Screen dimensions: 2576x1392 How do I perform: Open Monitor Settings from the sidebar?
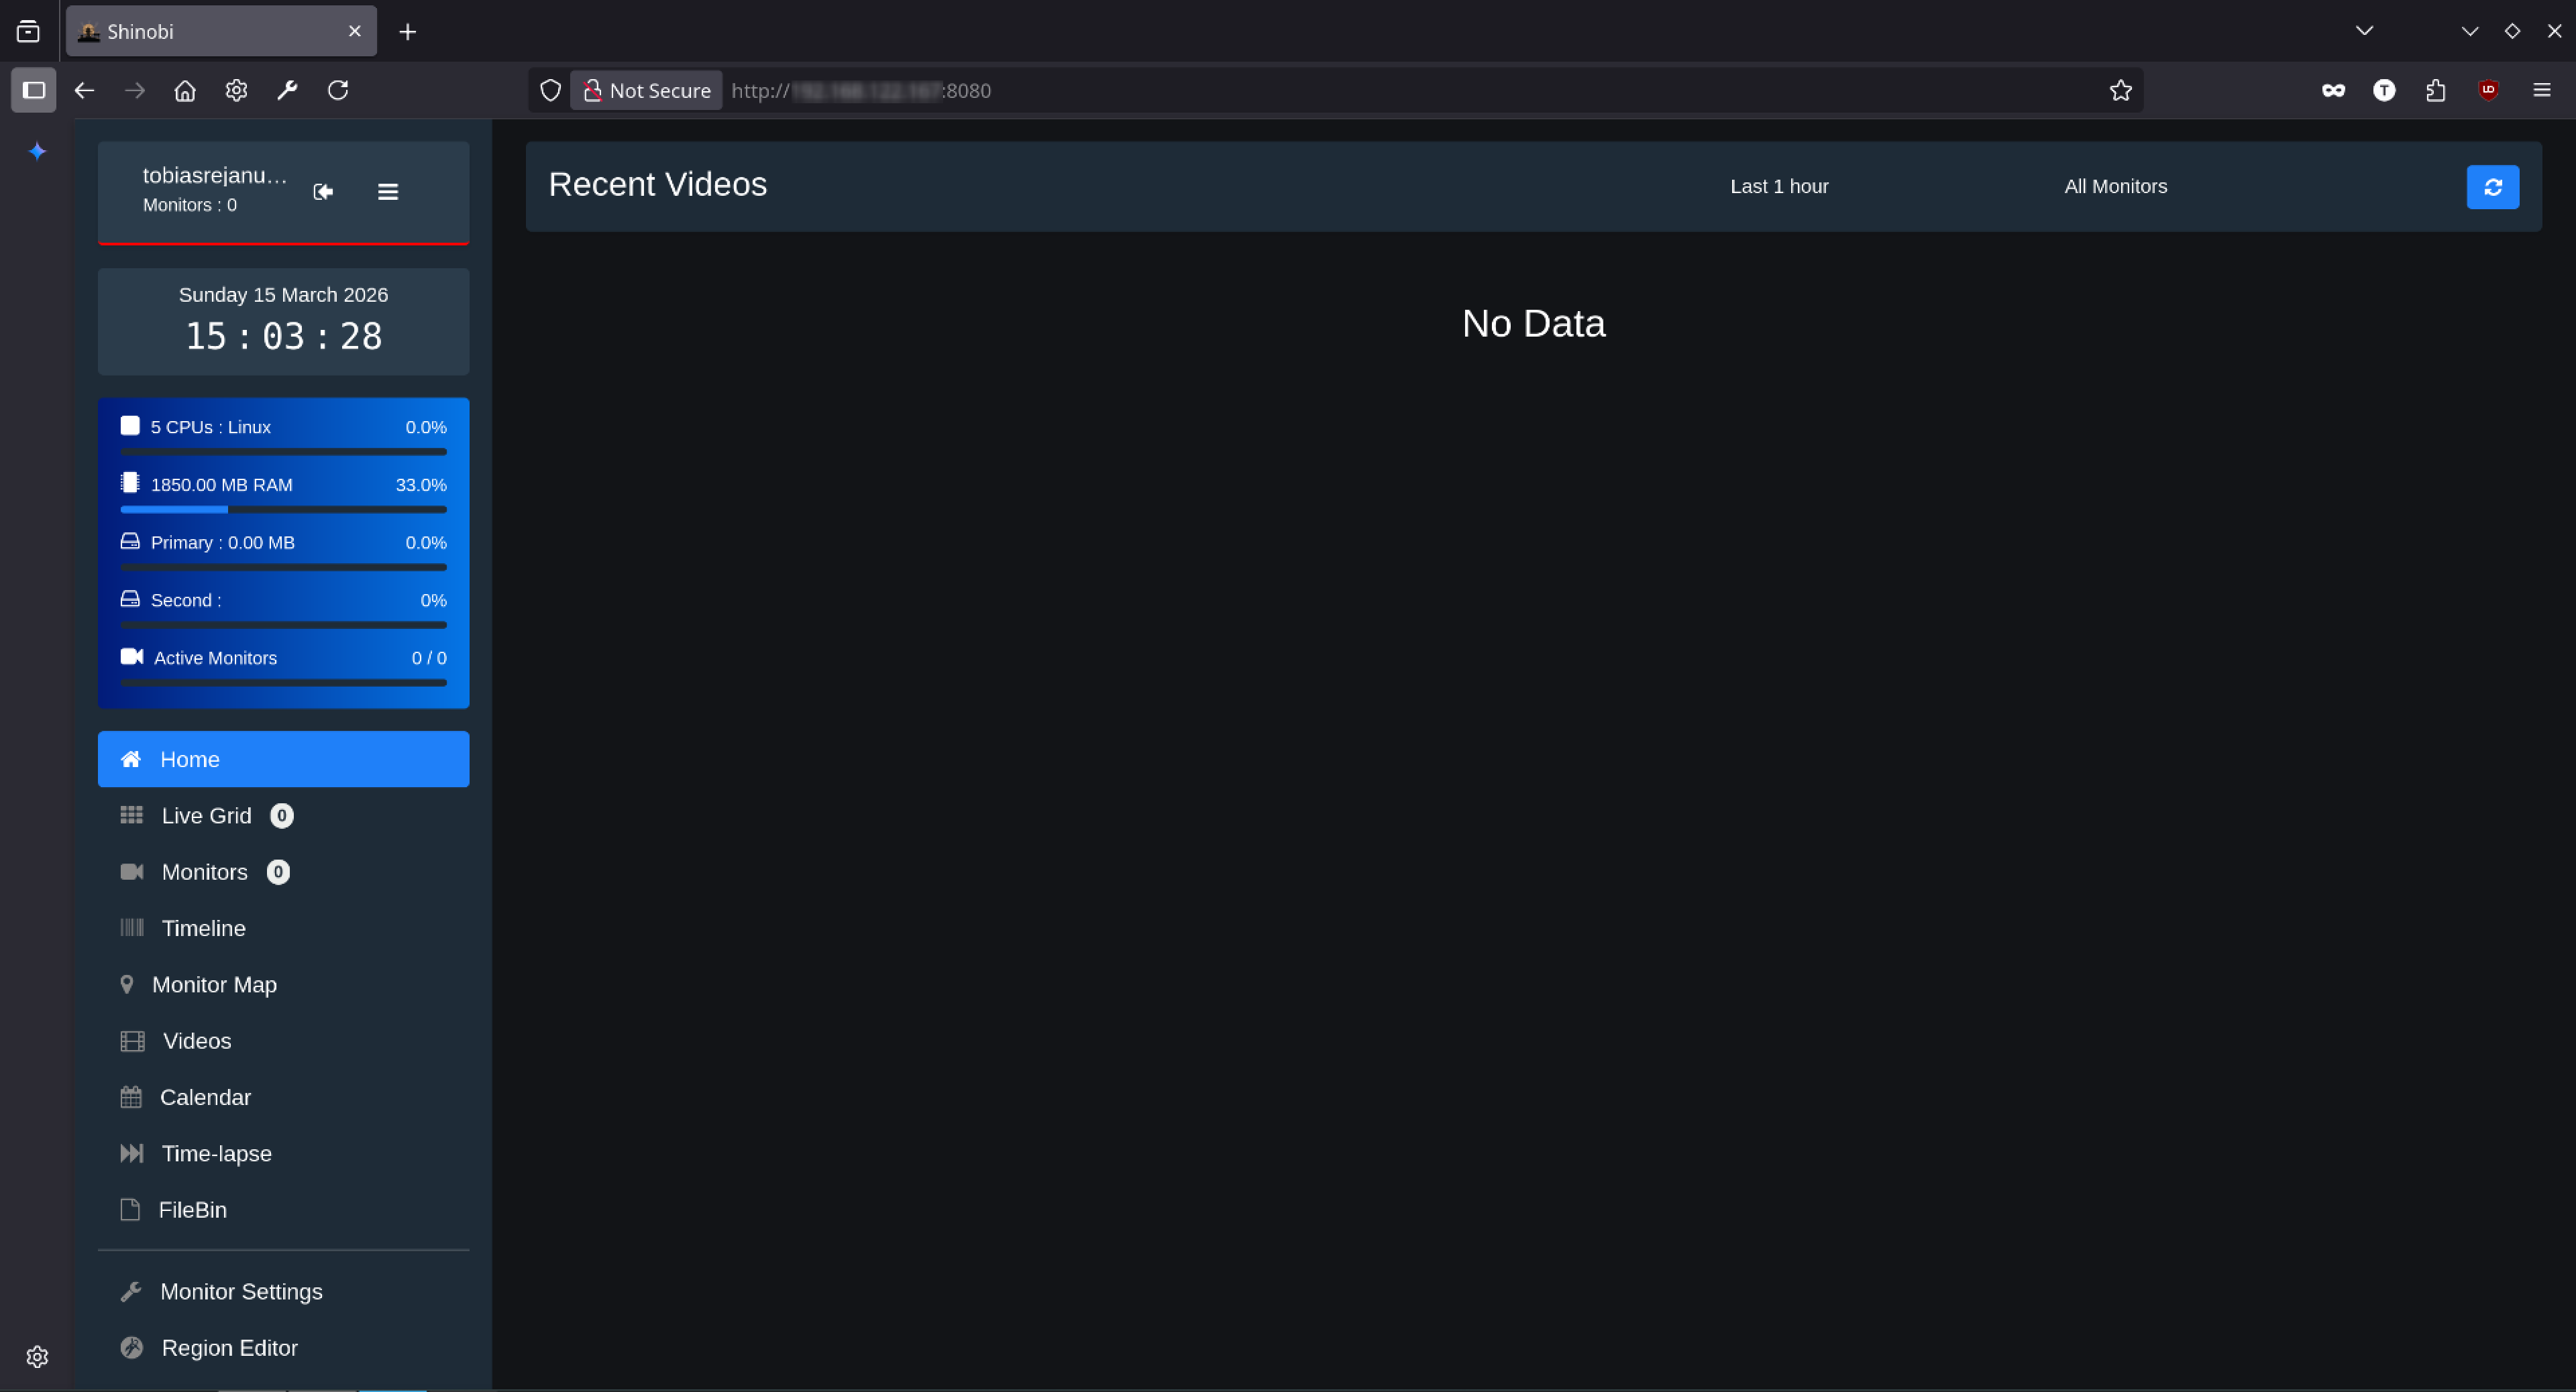[x=241, y=1292]
